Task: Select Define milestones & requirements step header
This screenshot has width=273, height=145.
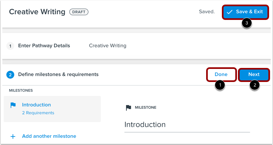Action: [58, 74]
